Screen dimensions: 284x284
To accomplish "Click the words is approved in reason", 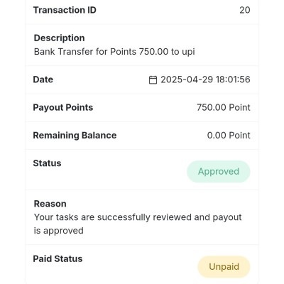I will tap(59, 231).
